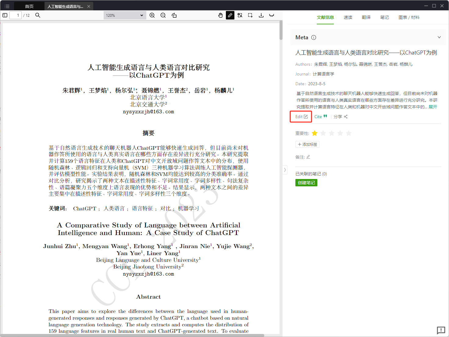
Task: Set importance to one star
Action: pyautogui.click(x=315, y=133)
